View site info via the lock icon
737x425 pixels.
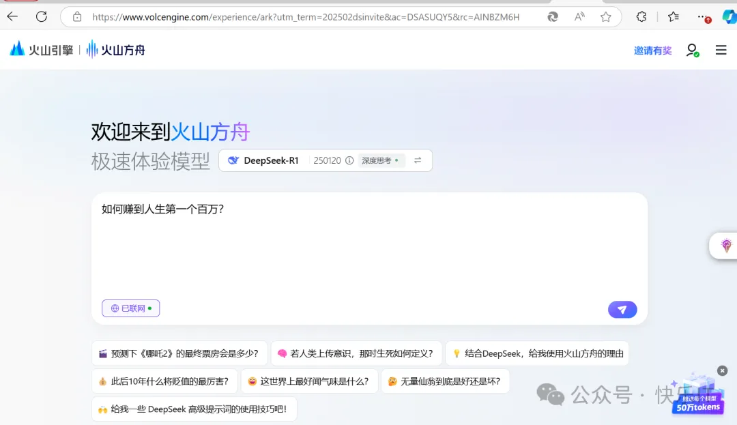(77, 17)
